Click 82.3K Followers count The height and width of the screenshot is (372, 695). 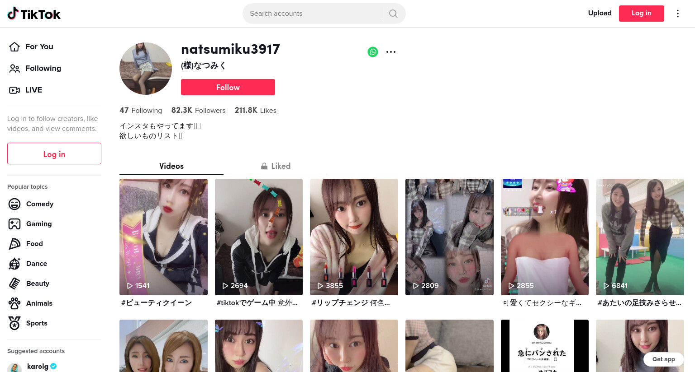pyautogui.click(x=198, y=110)
